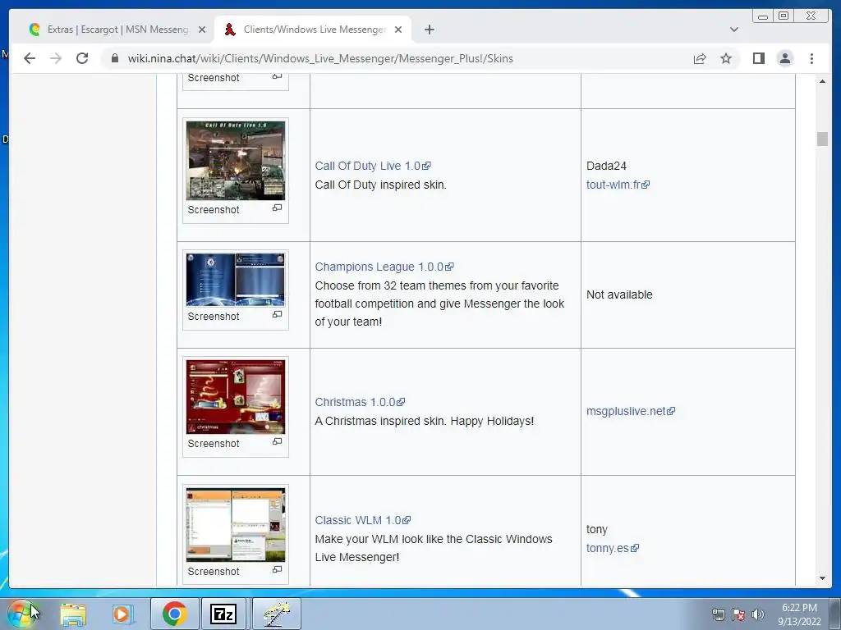Open the Call Of Duty Live 1.0 link
Image resolution: width=841 pixels, height=630 pixels.
pos(373,166)
